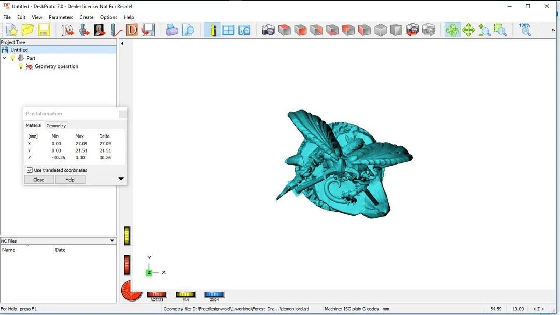The width and height of the screenshot is (560, 315).
Task: Open the View menu
Action: pyautogui.click(x=37, y=17)
